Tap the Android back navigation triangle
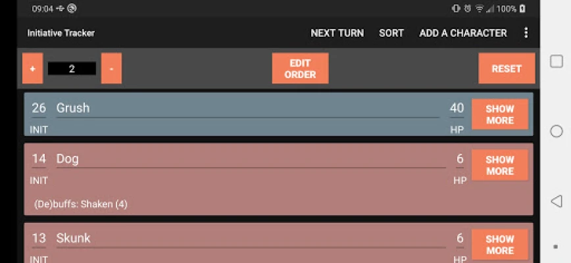The image size is (571, 263). [x=556, y=201]
